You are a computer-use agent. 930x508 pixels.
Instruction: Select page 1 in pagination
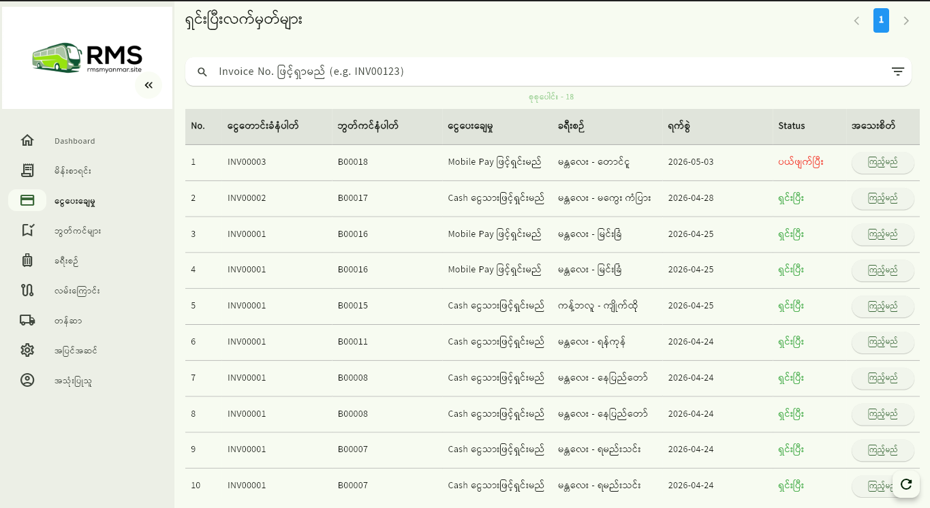click(x=881, y=20)
